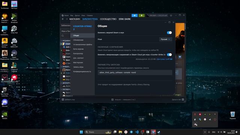Select the Fall Guys desktop icon
The width and height of the screenshot is (240, 135).
[x=14, y=5]
